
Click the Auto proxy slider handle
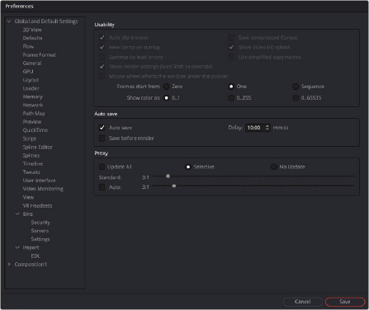coord(174,186)
